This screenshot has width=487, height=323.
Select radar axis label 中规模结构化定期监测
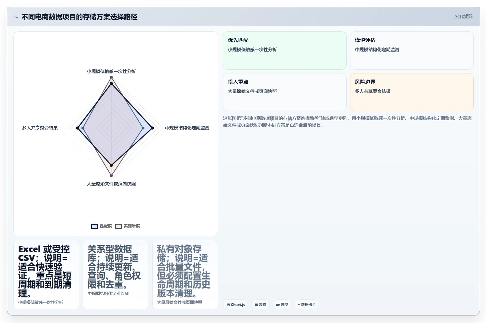pos(187,128)
